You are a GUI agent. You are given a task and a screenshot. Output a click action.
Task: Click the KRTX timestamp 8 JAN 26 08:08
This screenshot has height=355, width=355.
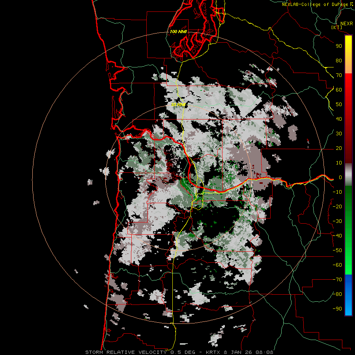(239, 352)
